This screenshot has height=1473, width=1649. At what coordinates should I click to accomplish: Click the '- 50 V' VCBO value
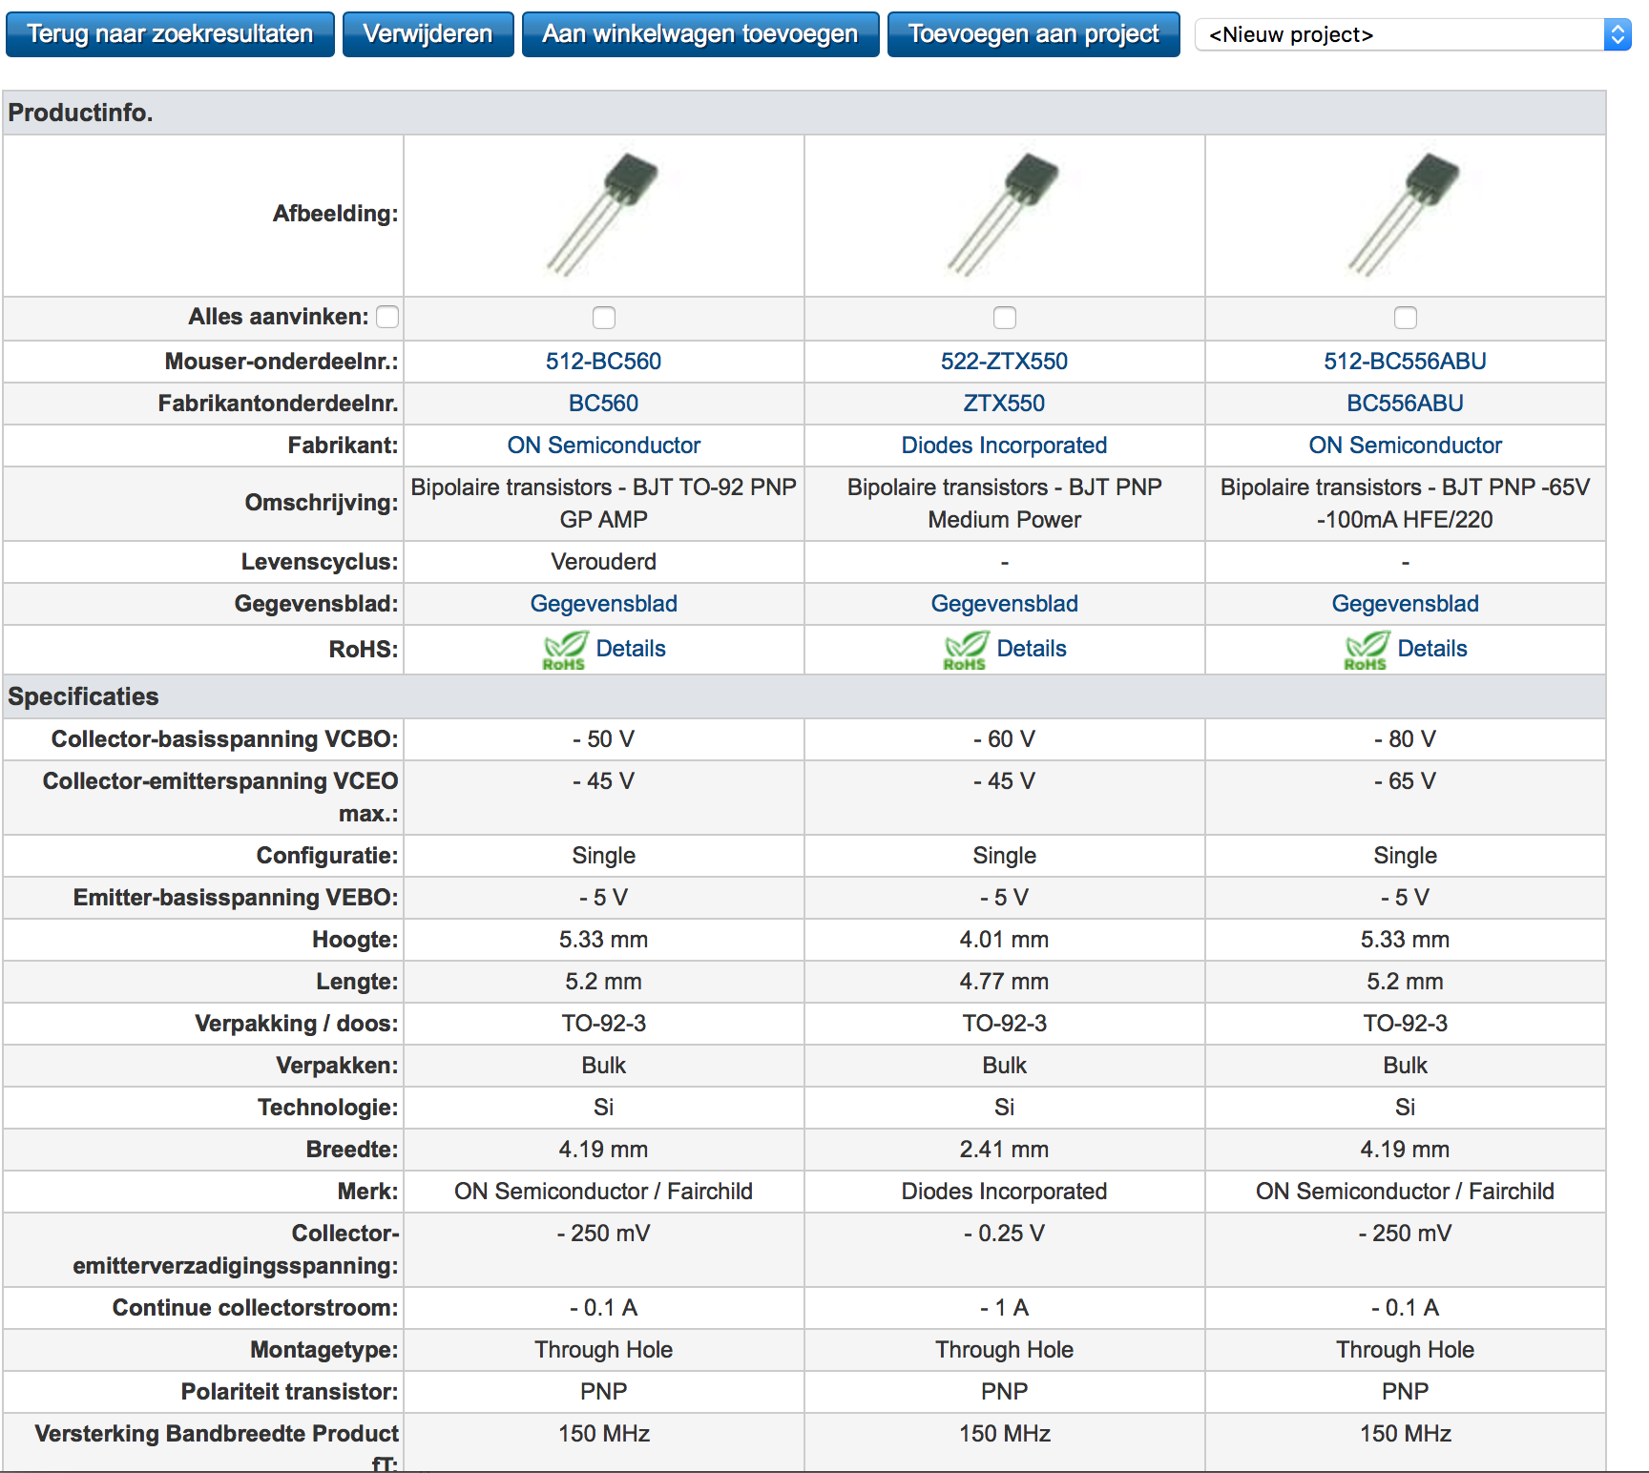click(x=603, y=739)
